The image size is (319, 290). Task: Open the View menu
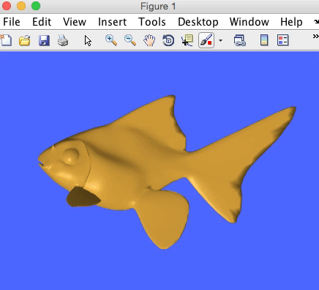click(75, 22)
